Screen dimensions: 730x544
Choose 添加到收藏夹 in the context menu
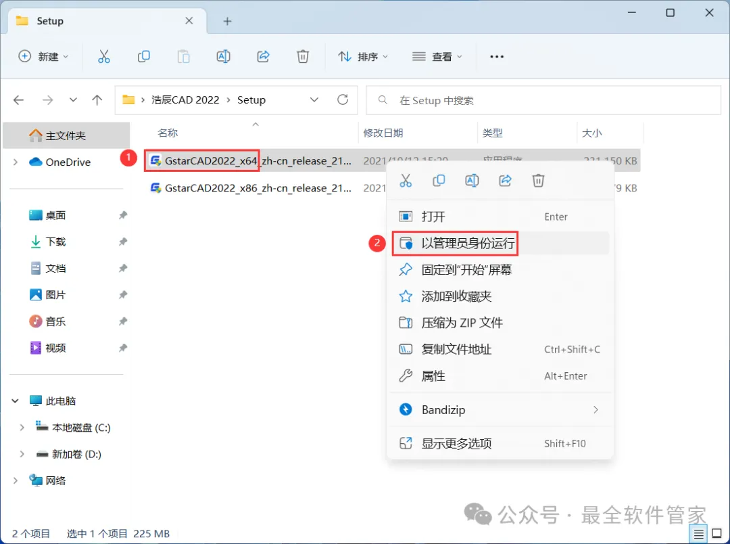500,296
